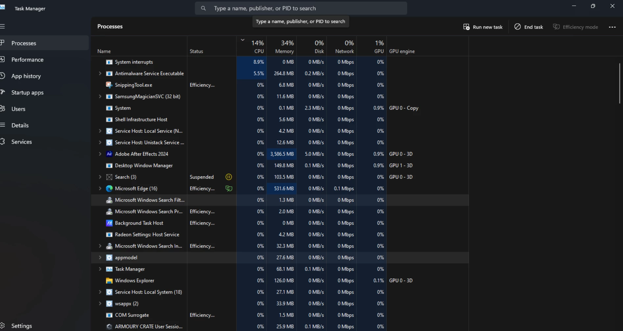Expand Service Host: Local System (18)

click(100, 292)
